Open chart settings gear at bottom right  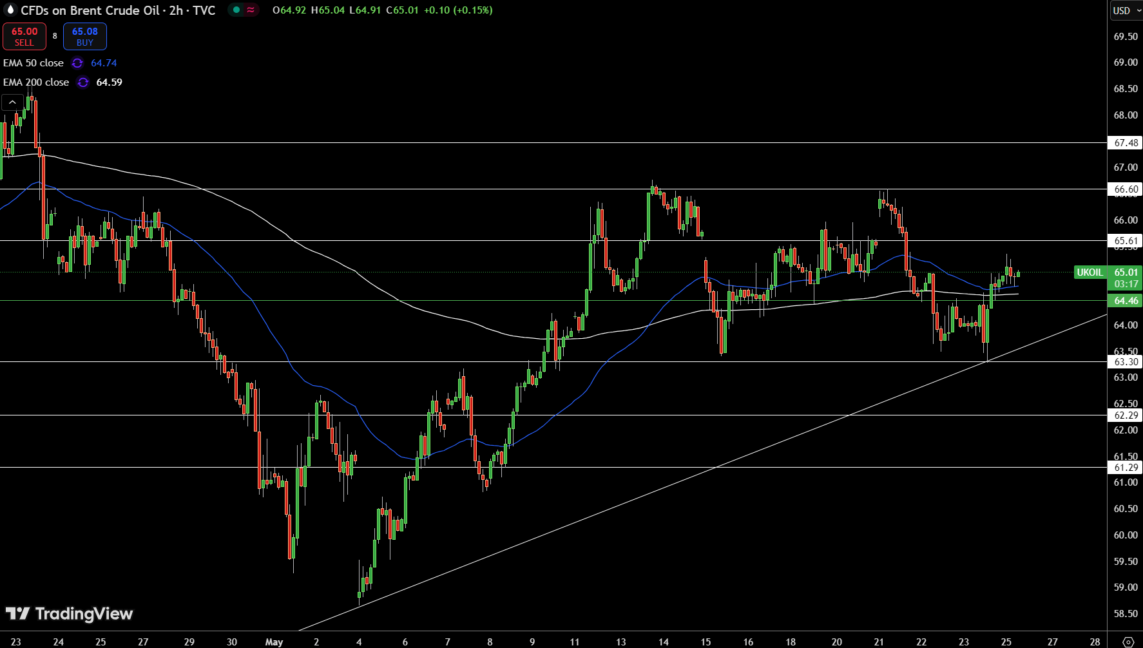coord(1128,642)
